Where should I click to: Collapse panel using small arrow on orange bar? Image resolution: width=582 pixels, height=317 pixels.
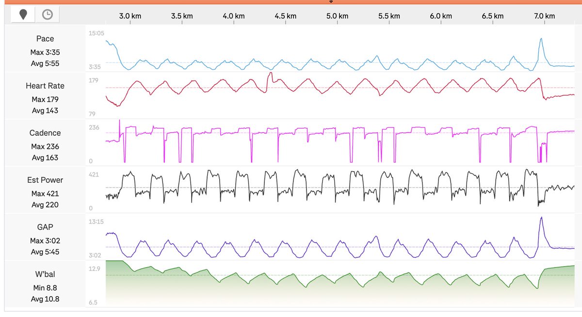click(x=331, y=2)
